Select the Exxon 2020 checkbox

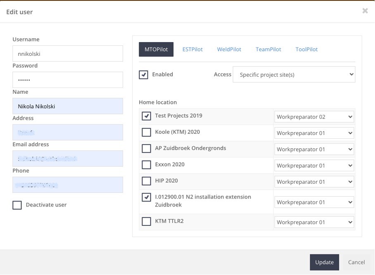point(146,165)
